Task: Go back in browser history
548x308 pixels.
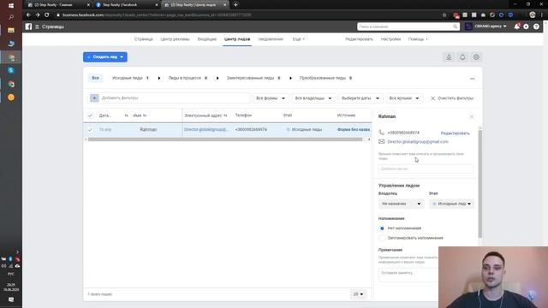Action: click(x=28, y=15)
